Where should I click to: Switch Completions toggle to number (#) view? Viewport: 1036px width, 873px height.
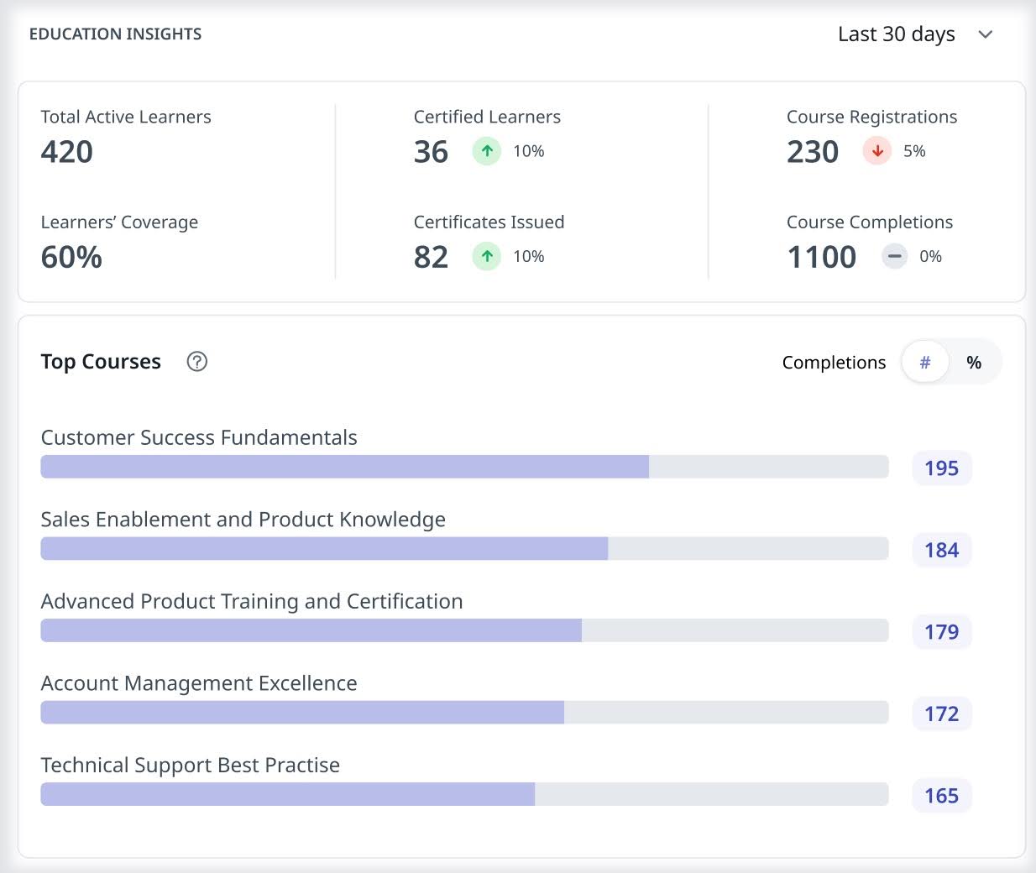925,363
